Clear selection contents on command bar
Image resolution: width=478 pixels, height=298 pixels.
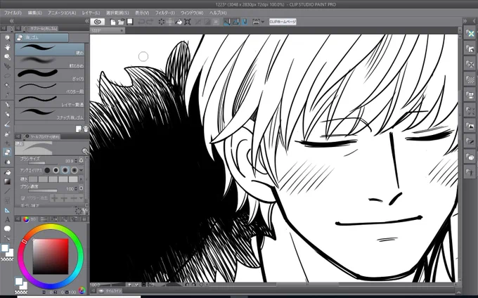pyautogui.click(x=162, y=22)
